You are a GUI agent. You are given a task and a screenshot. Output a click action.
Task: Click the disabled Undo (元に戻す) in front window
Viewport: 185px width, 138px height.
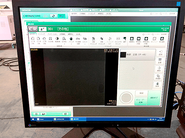(x=146, y=34)
